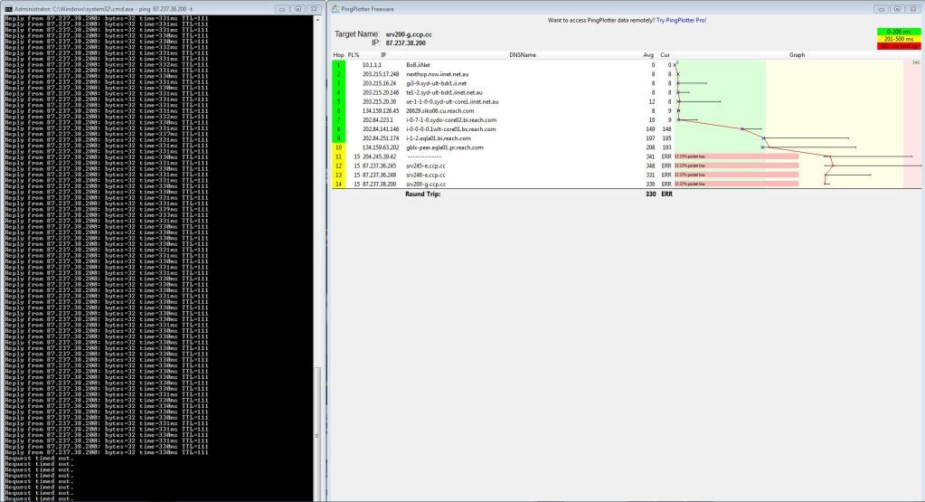Select hop row nexthop.nsw.iinet.net.au

point(627,74)
